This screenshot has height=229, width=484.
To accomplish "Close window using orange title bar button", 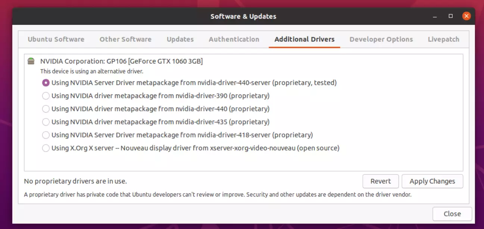I will point(466,16).
